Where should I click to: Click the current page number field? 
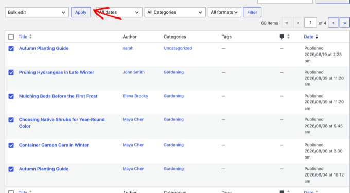click(x=310, y=23)
